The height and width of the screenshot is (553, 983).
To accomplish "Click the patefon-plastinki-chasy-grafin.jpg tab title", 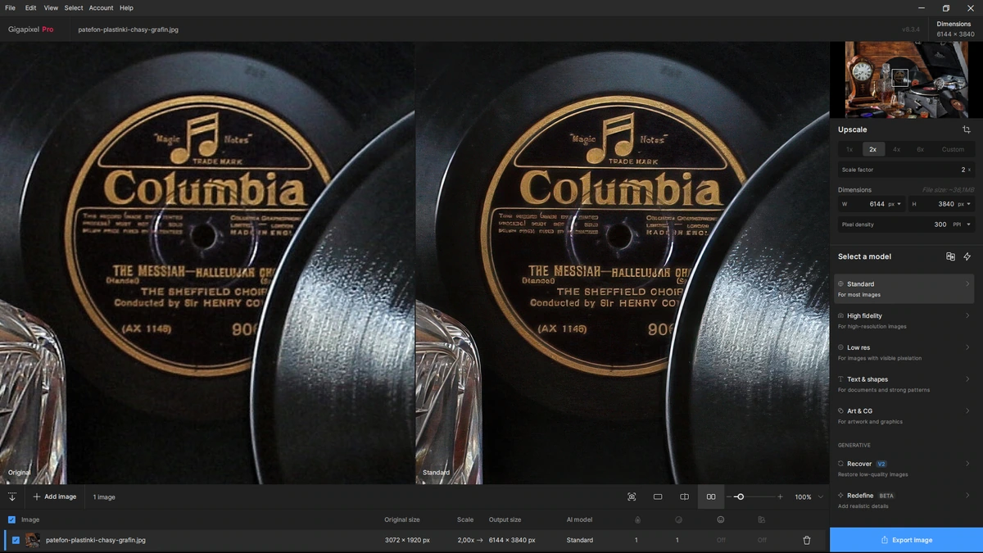I will [x=128, y=29].
